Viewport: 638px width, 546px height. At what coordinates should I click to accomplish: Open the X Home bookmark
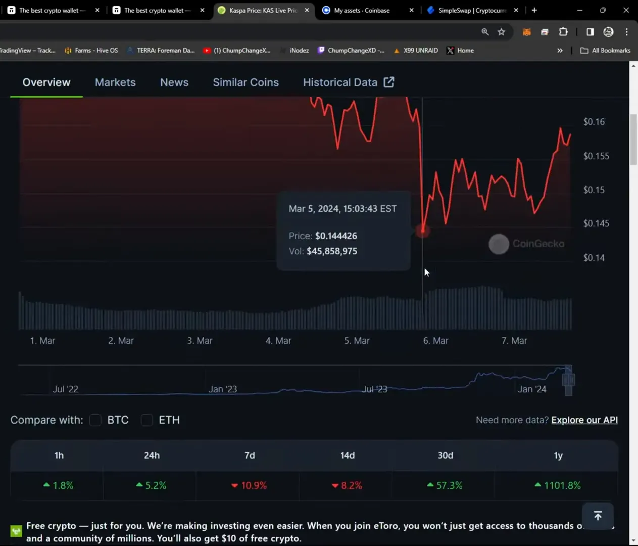tap(460, 51)
